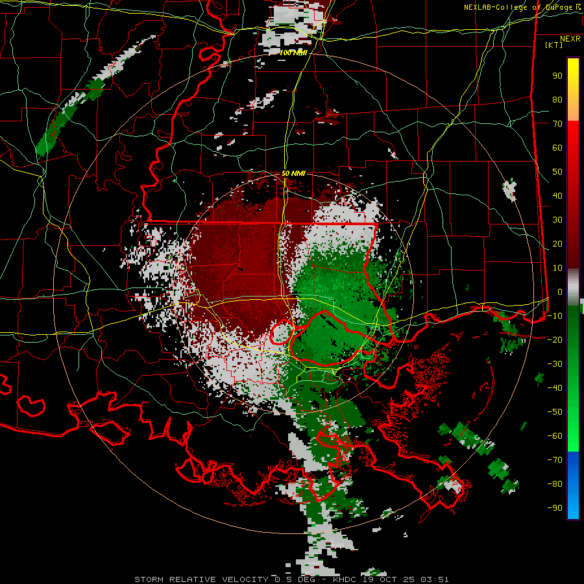
Task: Click the positive "40" scale value
Action: tap(557, 196)
